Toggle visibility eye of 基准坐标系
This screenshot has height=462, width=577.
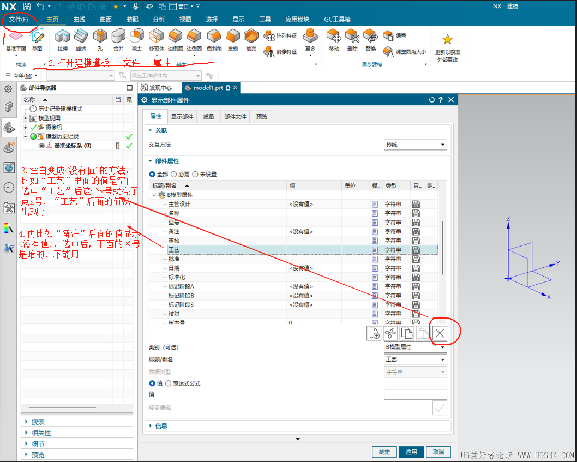(41, 146)
